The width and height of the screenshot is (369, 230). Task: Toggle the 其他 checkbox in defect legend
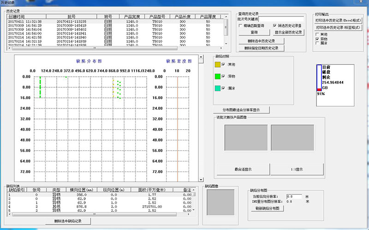click(x=224, y=64)
